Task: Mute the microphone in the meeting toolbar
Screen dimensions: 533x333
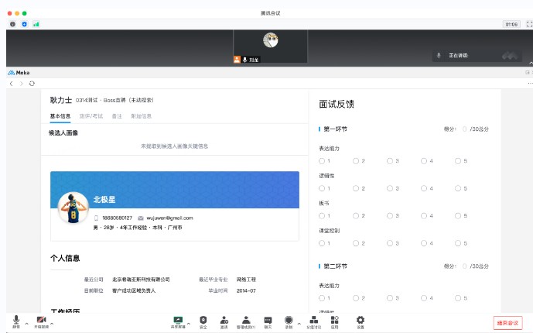Action: coord(16,320)
